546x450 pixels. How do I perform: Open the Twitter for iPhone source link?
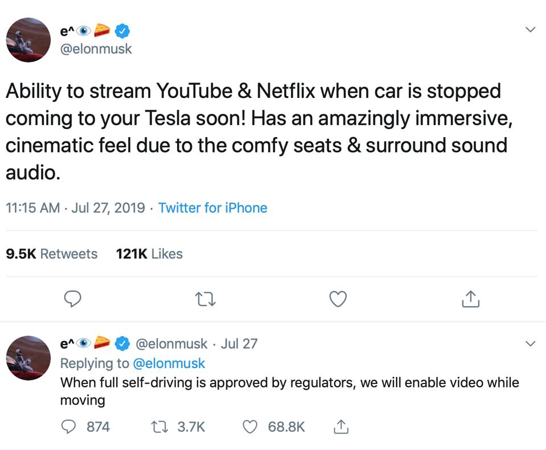click(212, 208)
